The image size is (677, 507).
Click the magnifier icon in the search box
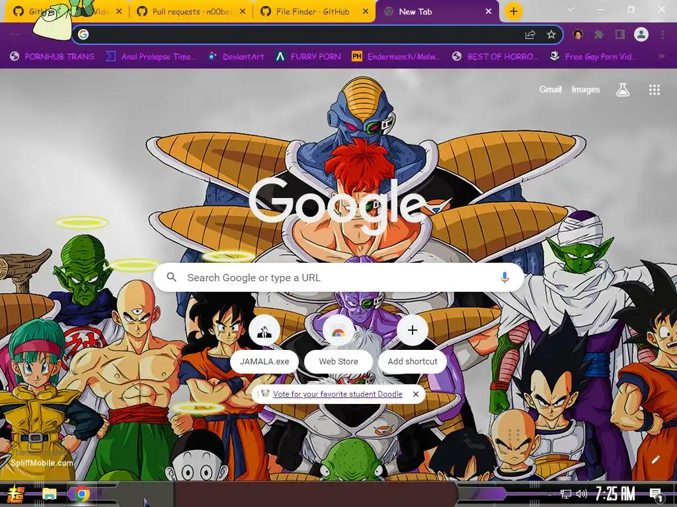coord(171,277)
